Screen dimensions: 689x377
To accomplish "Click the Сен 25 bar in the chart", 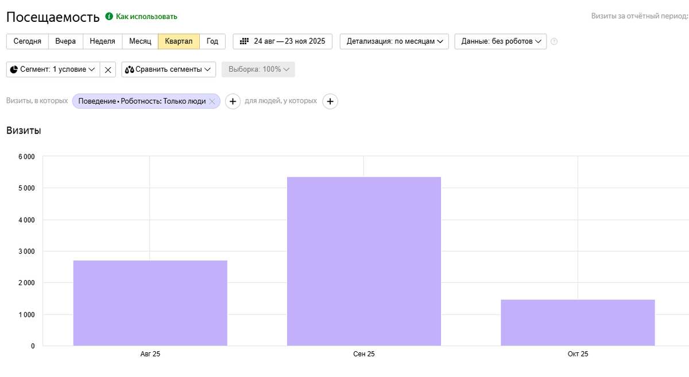I will point(364,261).
